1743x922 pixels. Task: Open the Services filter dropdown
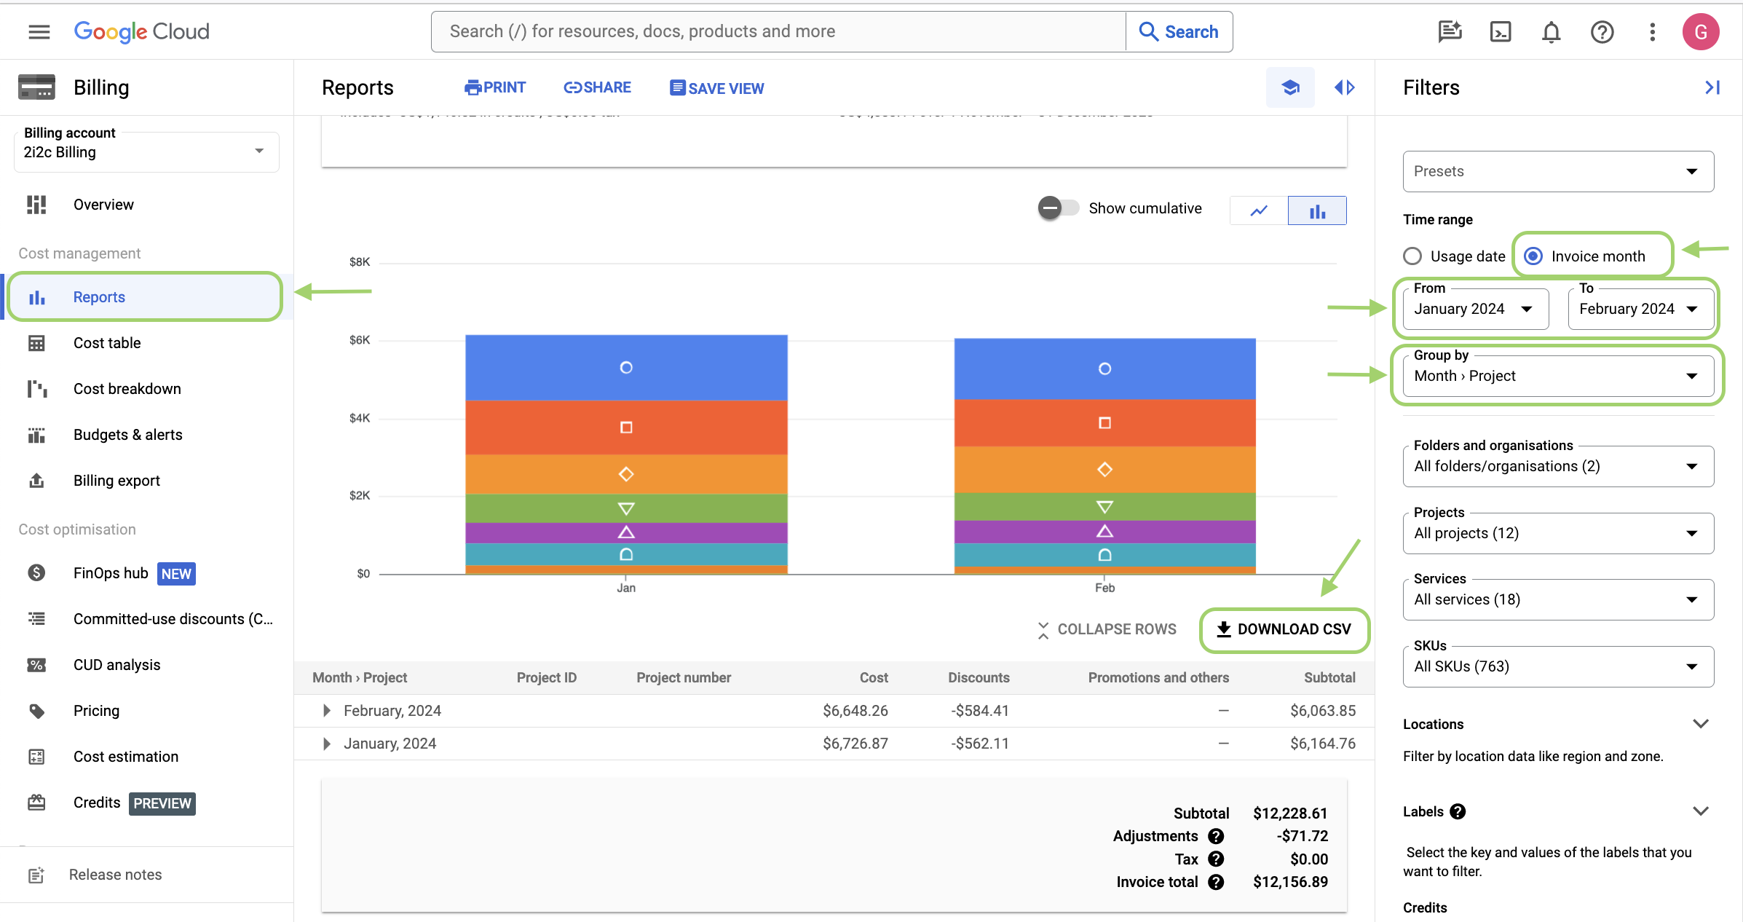1558,600
